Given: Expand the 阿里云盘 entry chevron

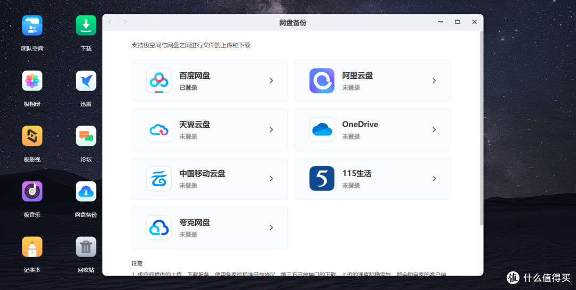Looking at the screenshot, I should 434,81.
